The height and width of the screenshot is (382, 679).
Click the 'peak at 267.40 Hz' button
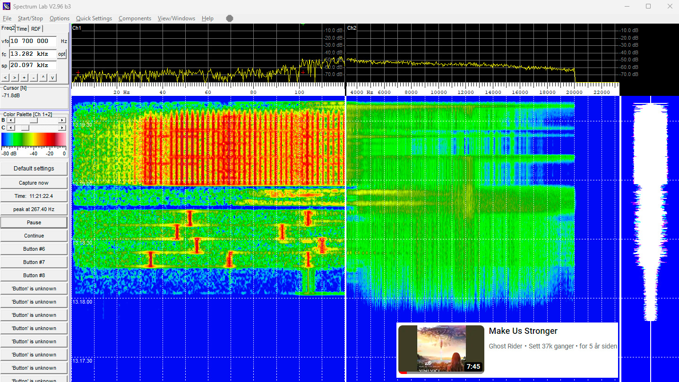[x=34, y=209]
